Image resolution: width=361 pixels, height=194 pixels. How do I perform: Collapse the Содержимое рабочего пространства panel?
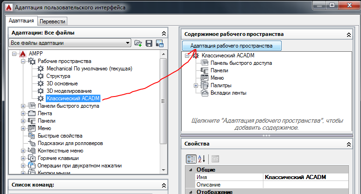[x=348, y=35]
